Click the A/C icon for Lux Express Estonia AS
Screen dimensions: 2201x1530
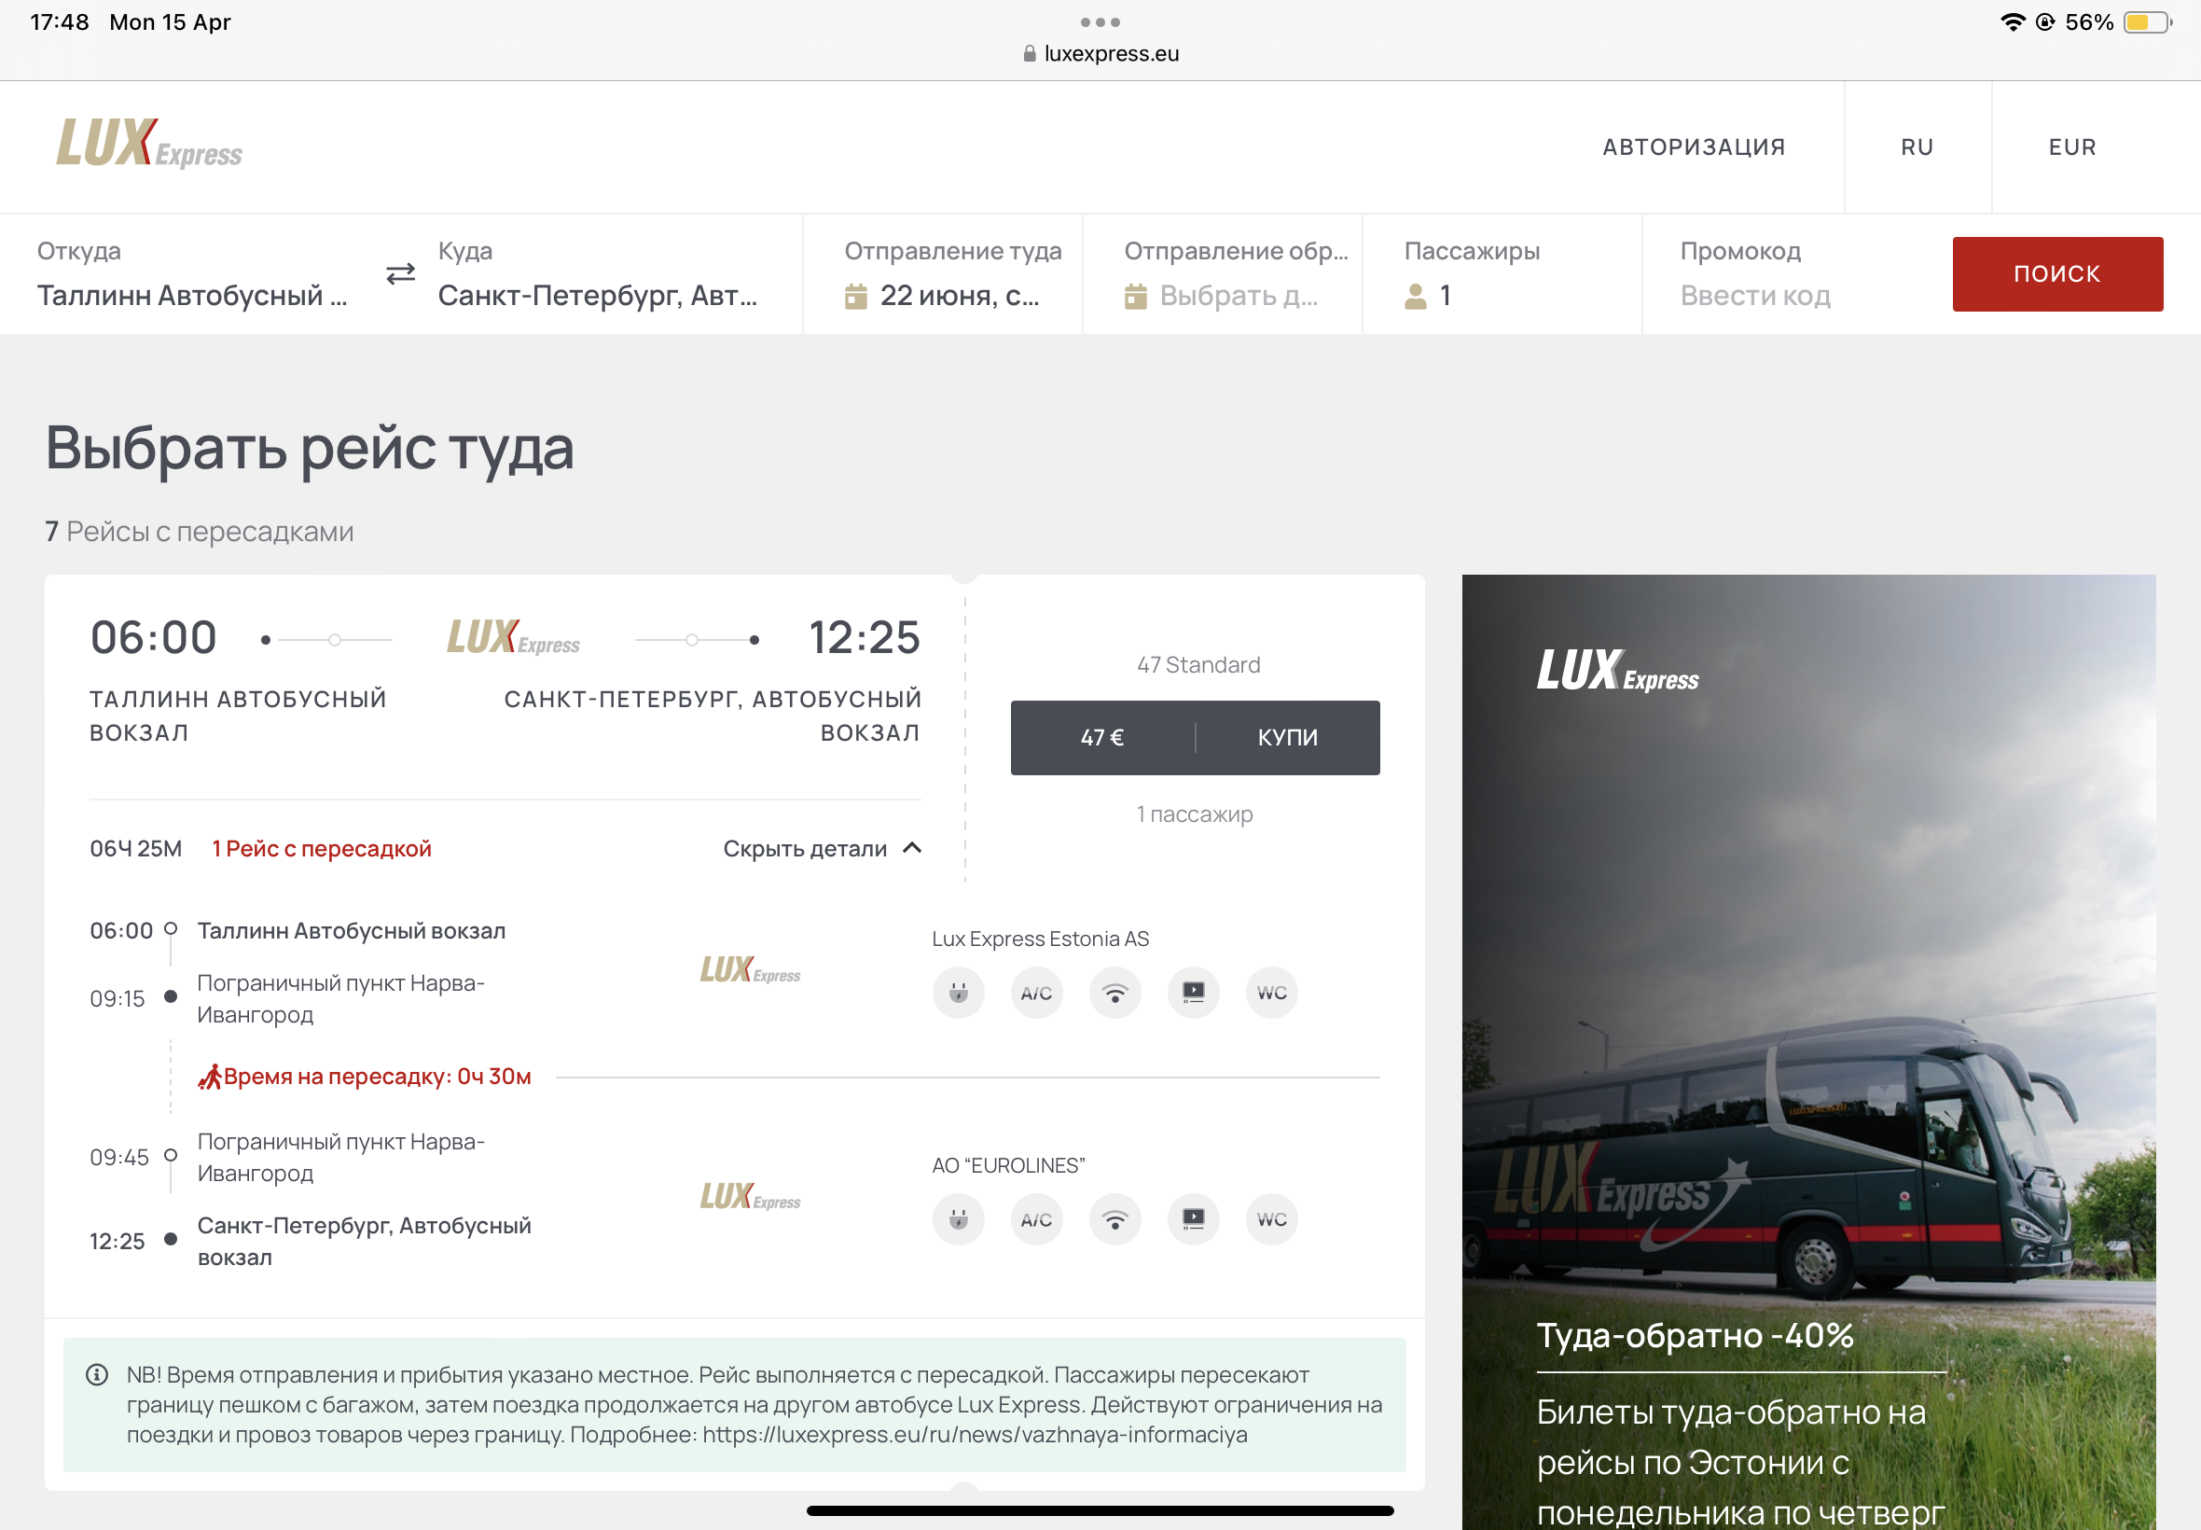(x=1037, y=994)
